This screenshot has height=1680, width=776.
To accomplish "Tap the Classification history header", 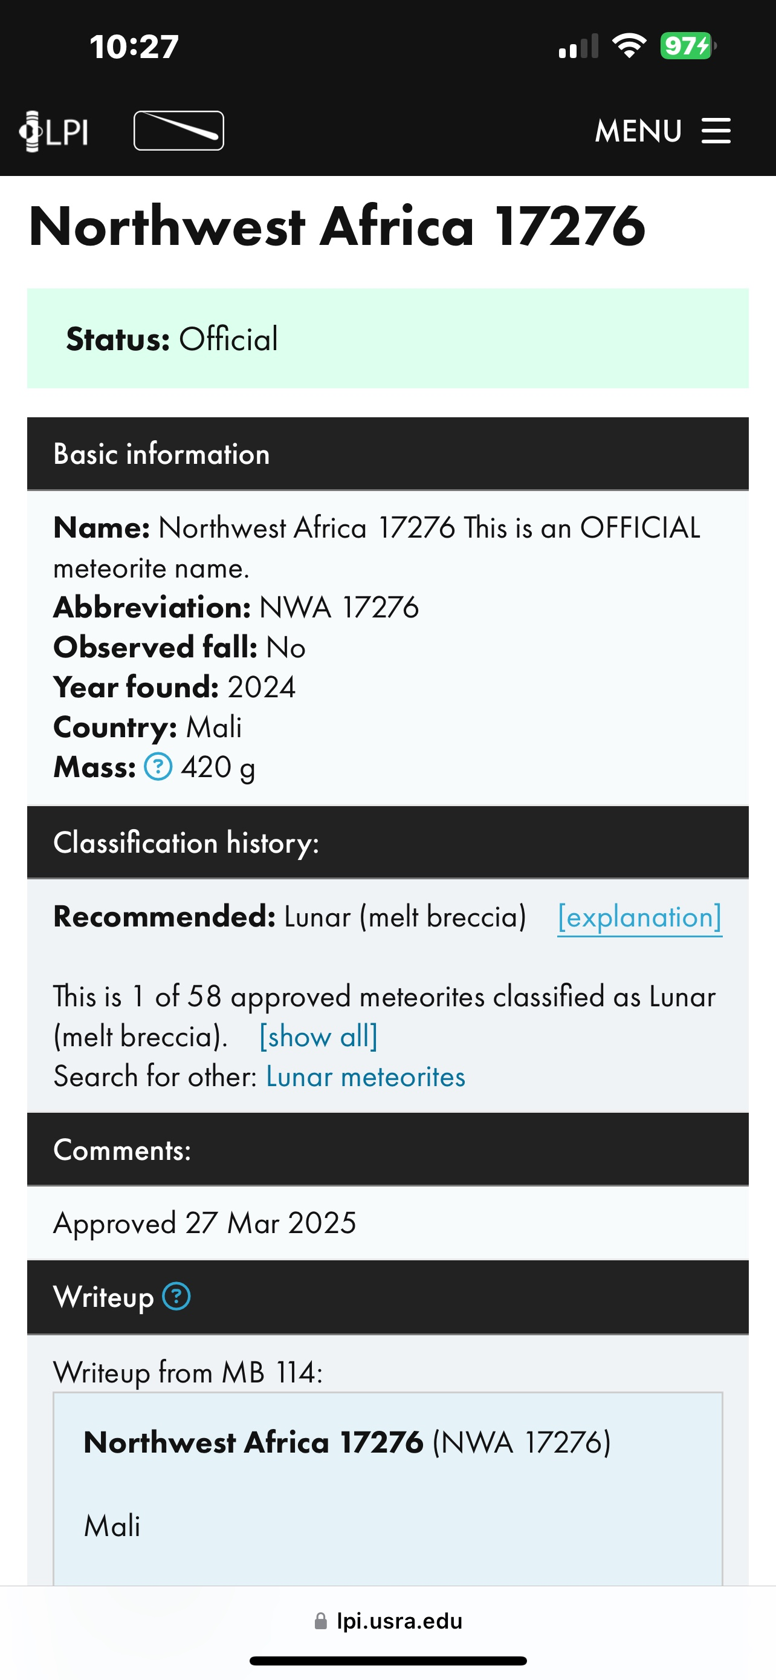I will pos(186,842).
